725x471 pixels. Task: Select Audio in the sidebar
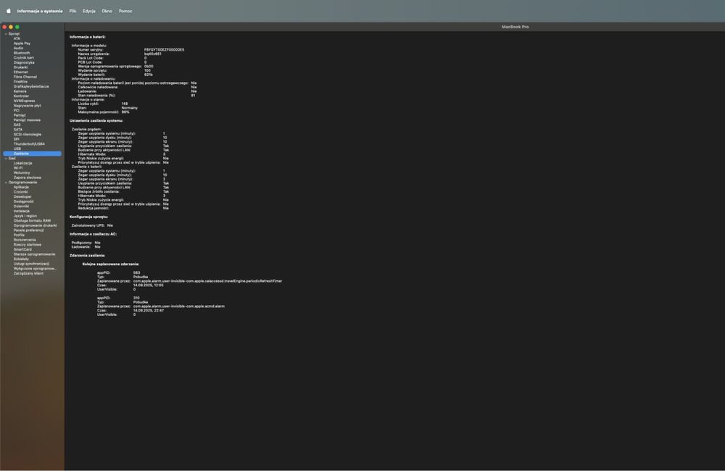18,48
